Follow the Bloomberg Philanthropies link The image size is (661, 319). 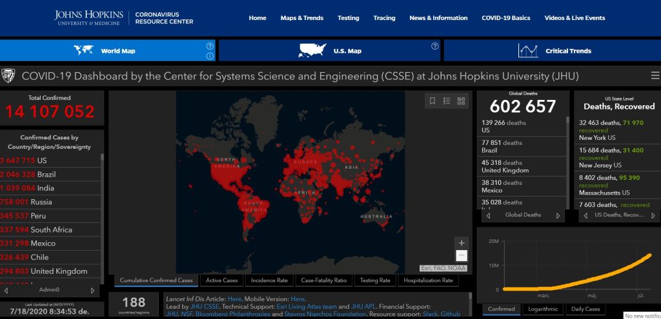click(232, 314)
